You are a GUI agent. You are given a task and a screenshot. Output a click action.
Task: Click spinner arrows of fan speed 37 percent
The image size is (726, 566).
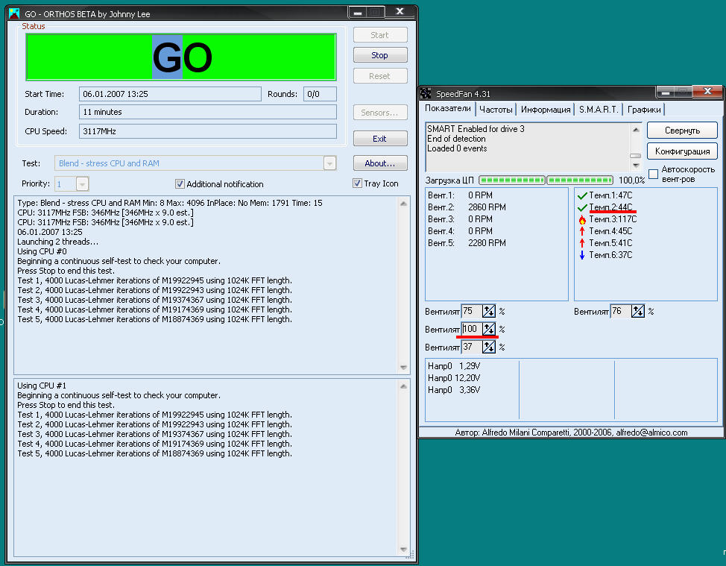point(489,347)
